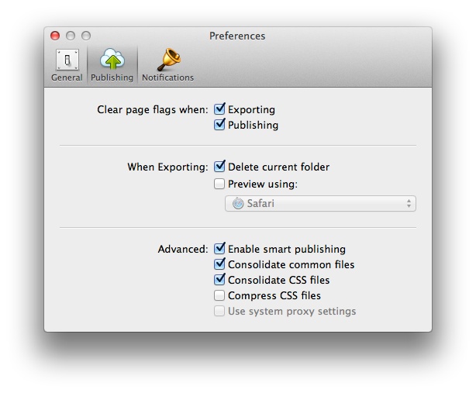Enable Compress CSS files checkbox
Viewport: 476px width, 393px height.
(x=219, y=295)
